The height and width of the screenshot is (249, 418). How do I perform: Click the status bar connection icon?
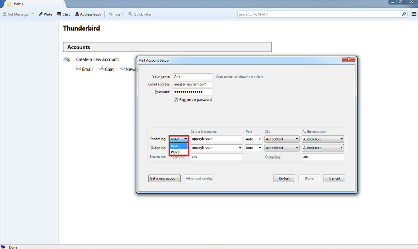pos(3,247)
